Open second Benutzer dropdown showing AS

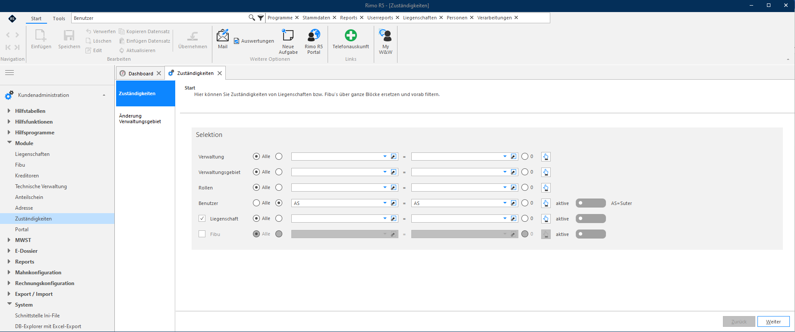click(x=505, y=203)
